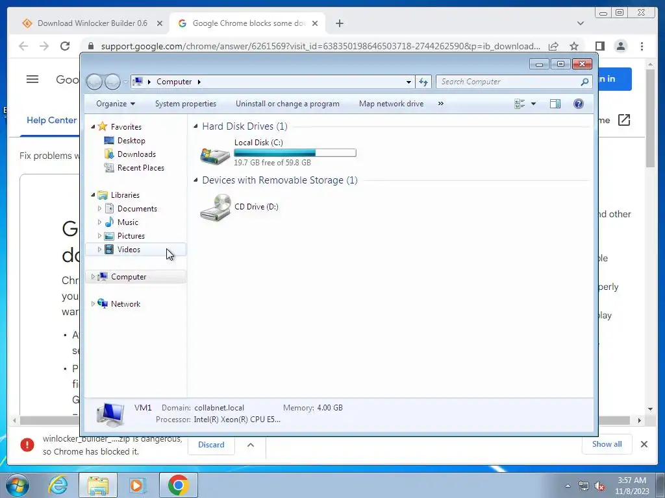Click the share page icon in Chrome
This screenshot has height=498, width=665.
click(553, 46)
